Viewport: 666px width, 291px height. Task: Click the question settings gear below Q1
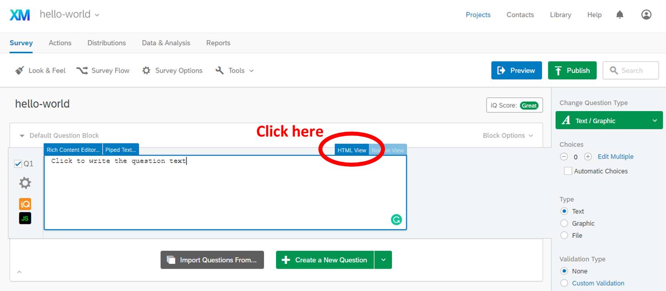[25, 183]
